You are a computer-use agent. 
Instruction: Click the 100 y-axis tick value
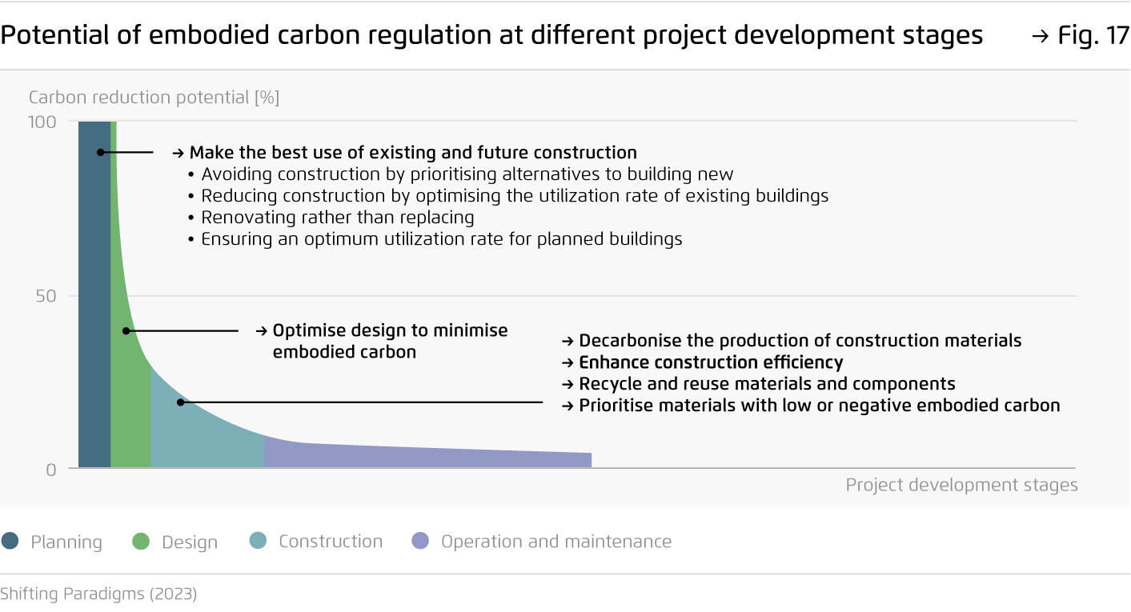43,122
